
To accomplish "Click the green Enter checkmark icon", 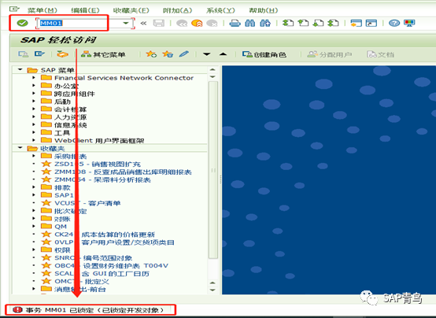I will pos(22,23).
